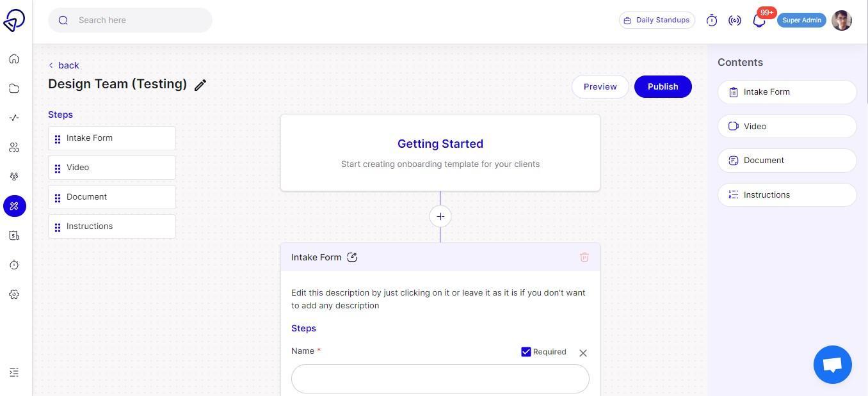Select Video from the Contents panel
This screenshot has height=396, width=868.
(x=786, y=126)
